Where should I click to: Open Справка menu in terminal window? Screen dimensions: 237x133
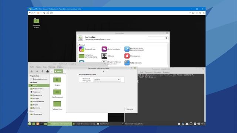166,72
